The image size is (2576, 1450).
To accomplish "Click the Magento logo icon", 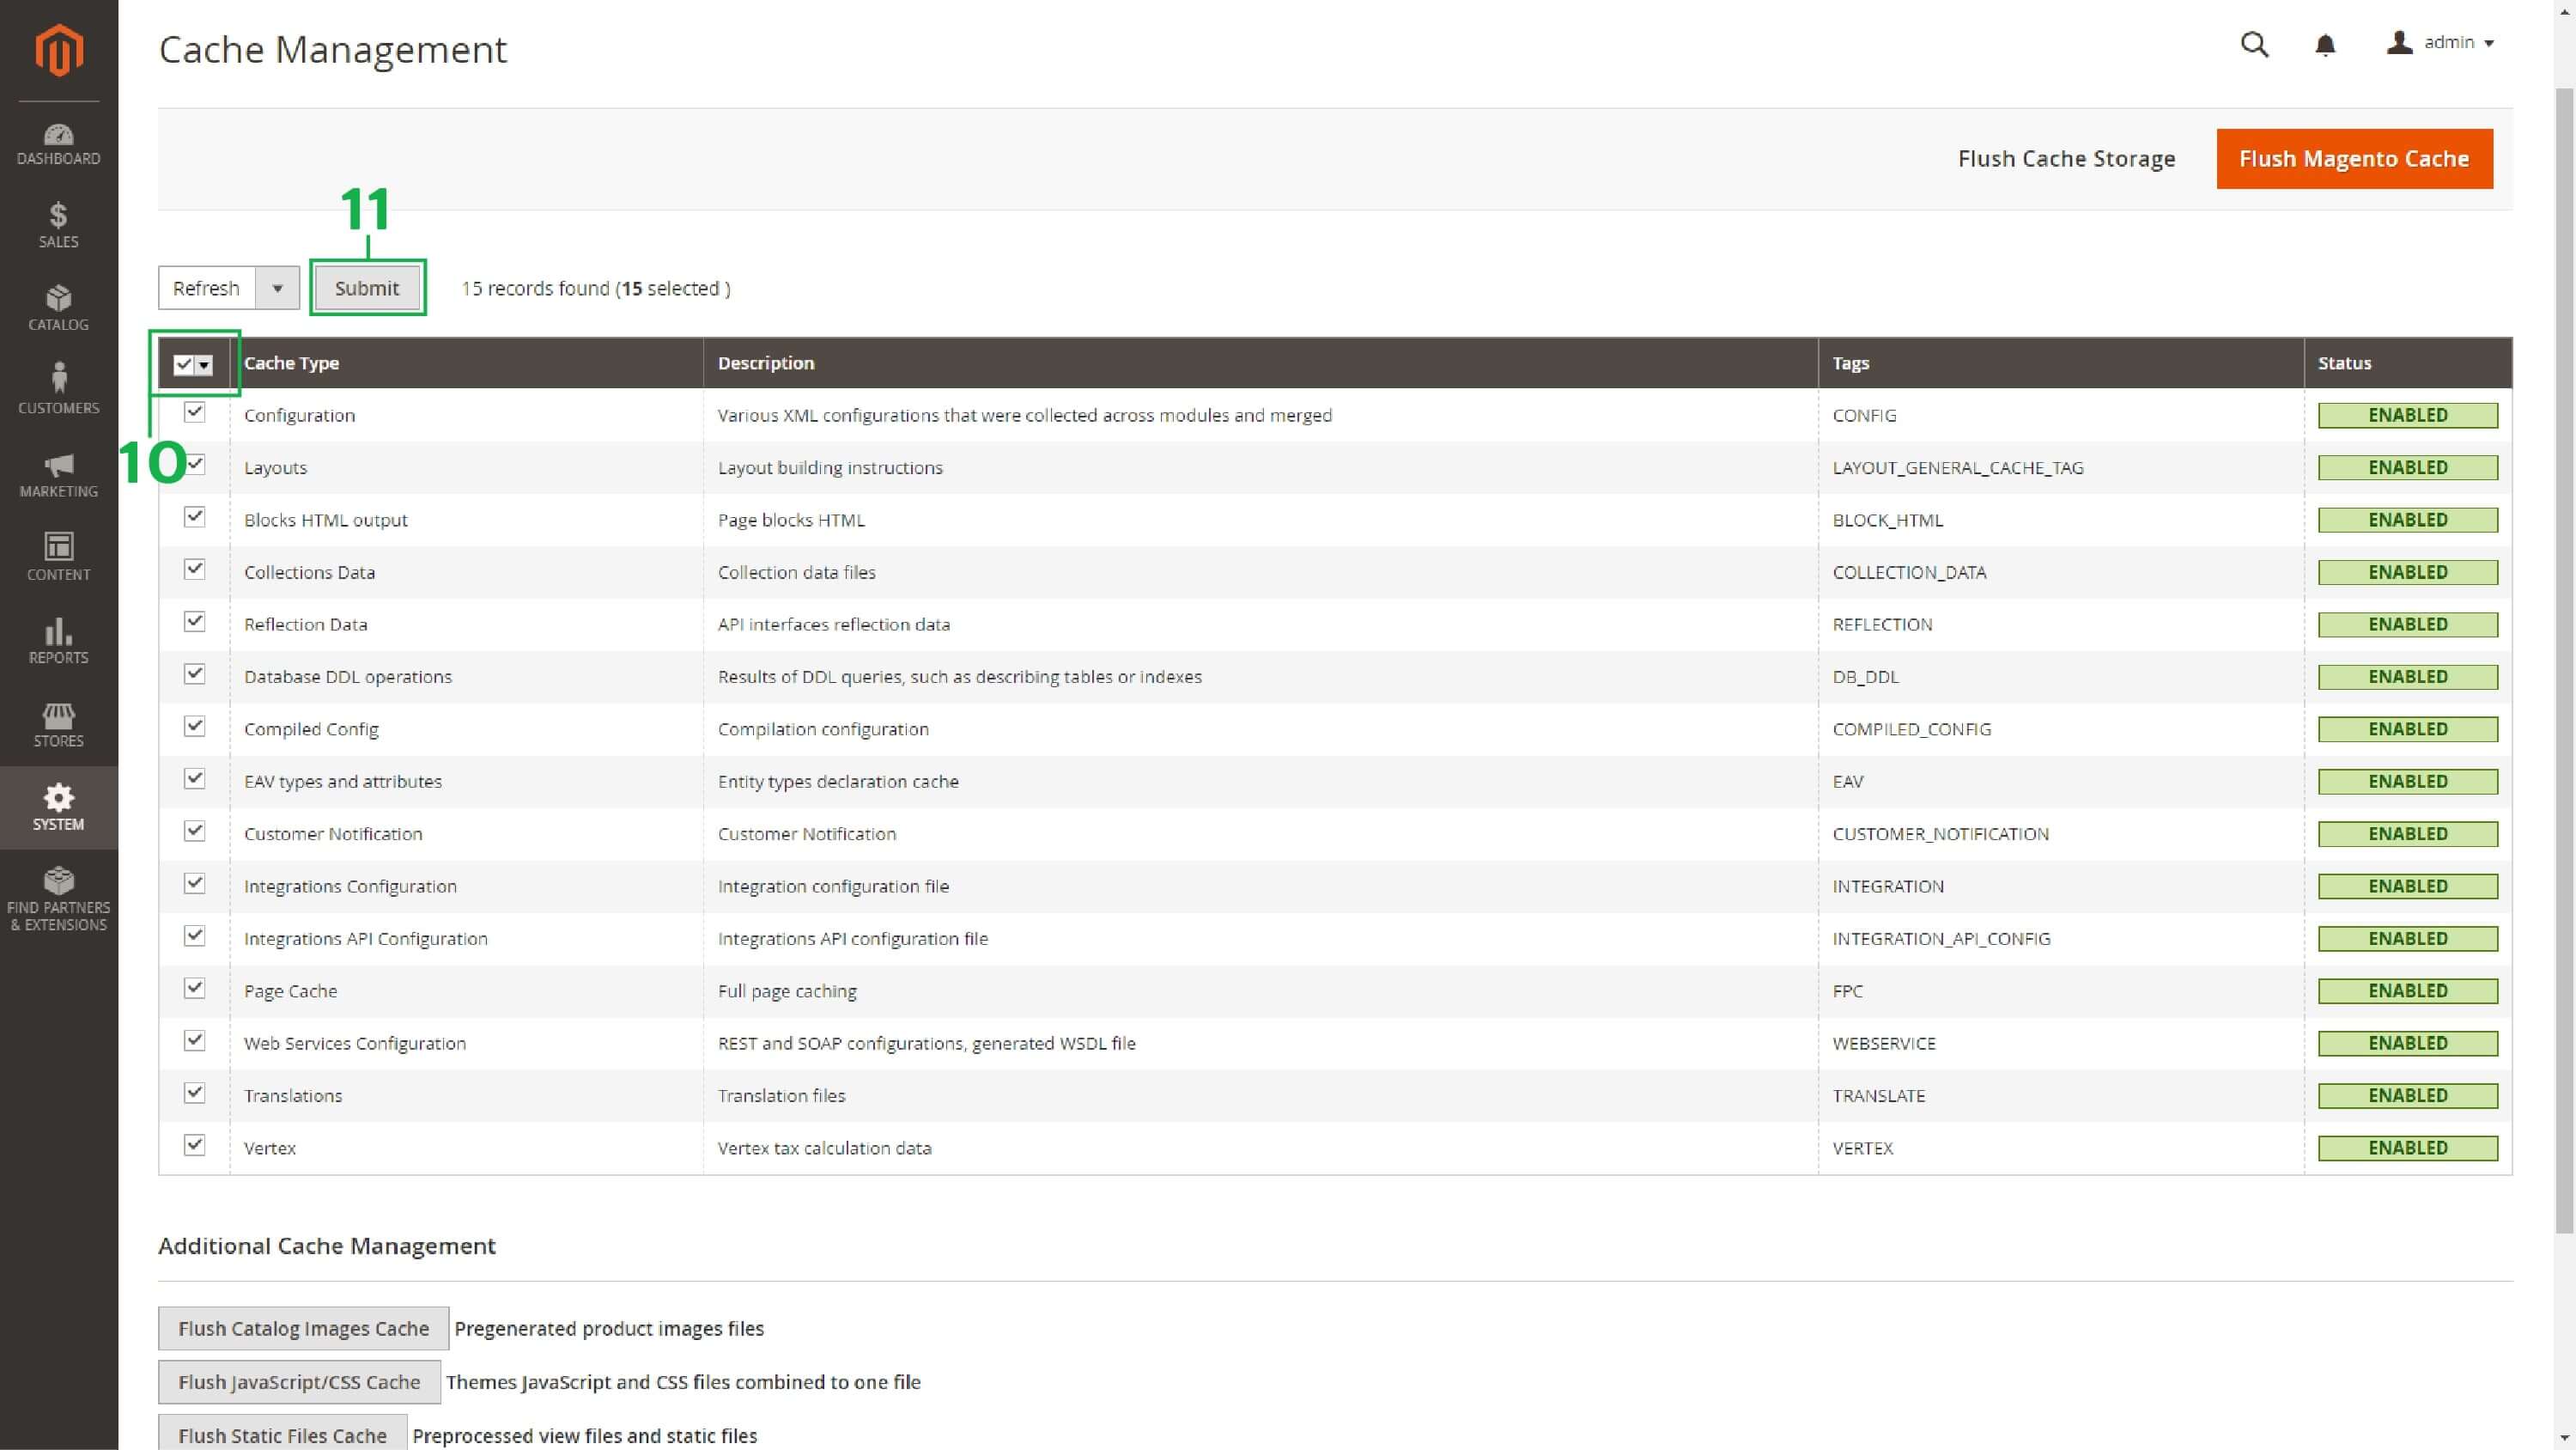I will pos(59,50).
